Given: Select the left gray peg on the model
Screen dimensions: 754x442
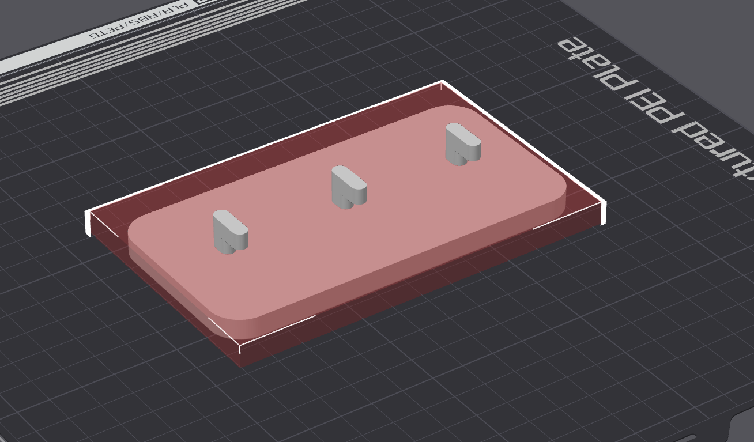Looking at the screenshot, I should pos(231,232).
